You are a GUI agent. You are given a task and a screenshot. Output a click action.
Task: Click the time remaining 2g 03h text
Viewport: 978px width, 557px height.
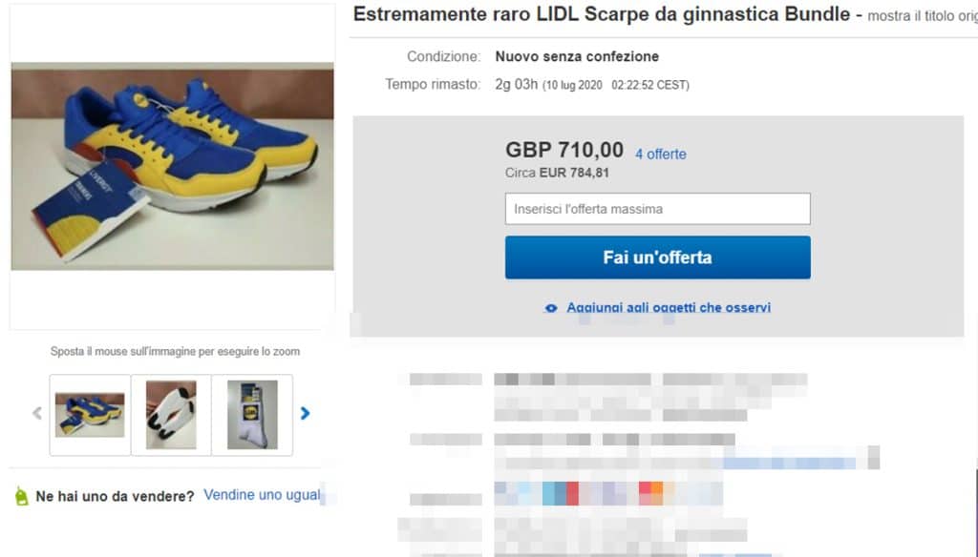517,84
